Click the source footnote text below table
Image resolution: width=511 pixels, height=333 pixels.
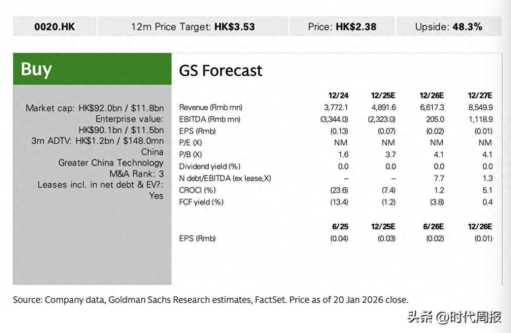click(210, 300)
